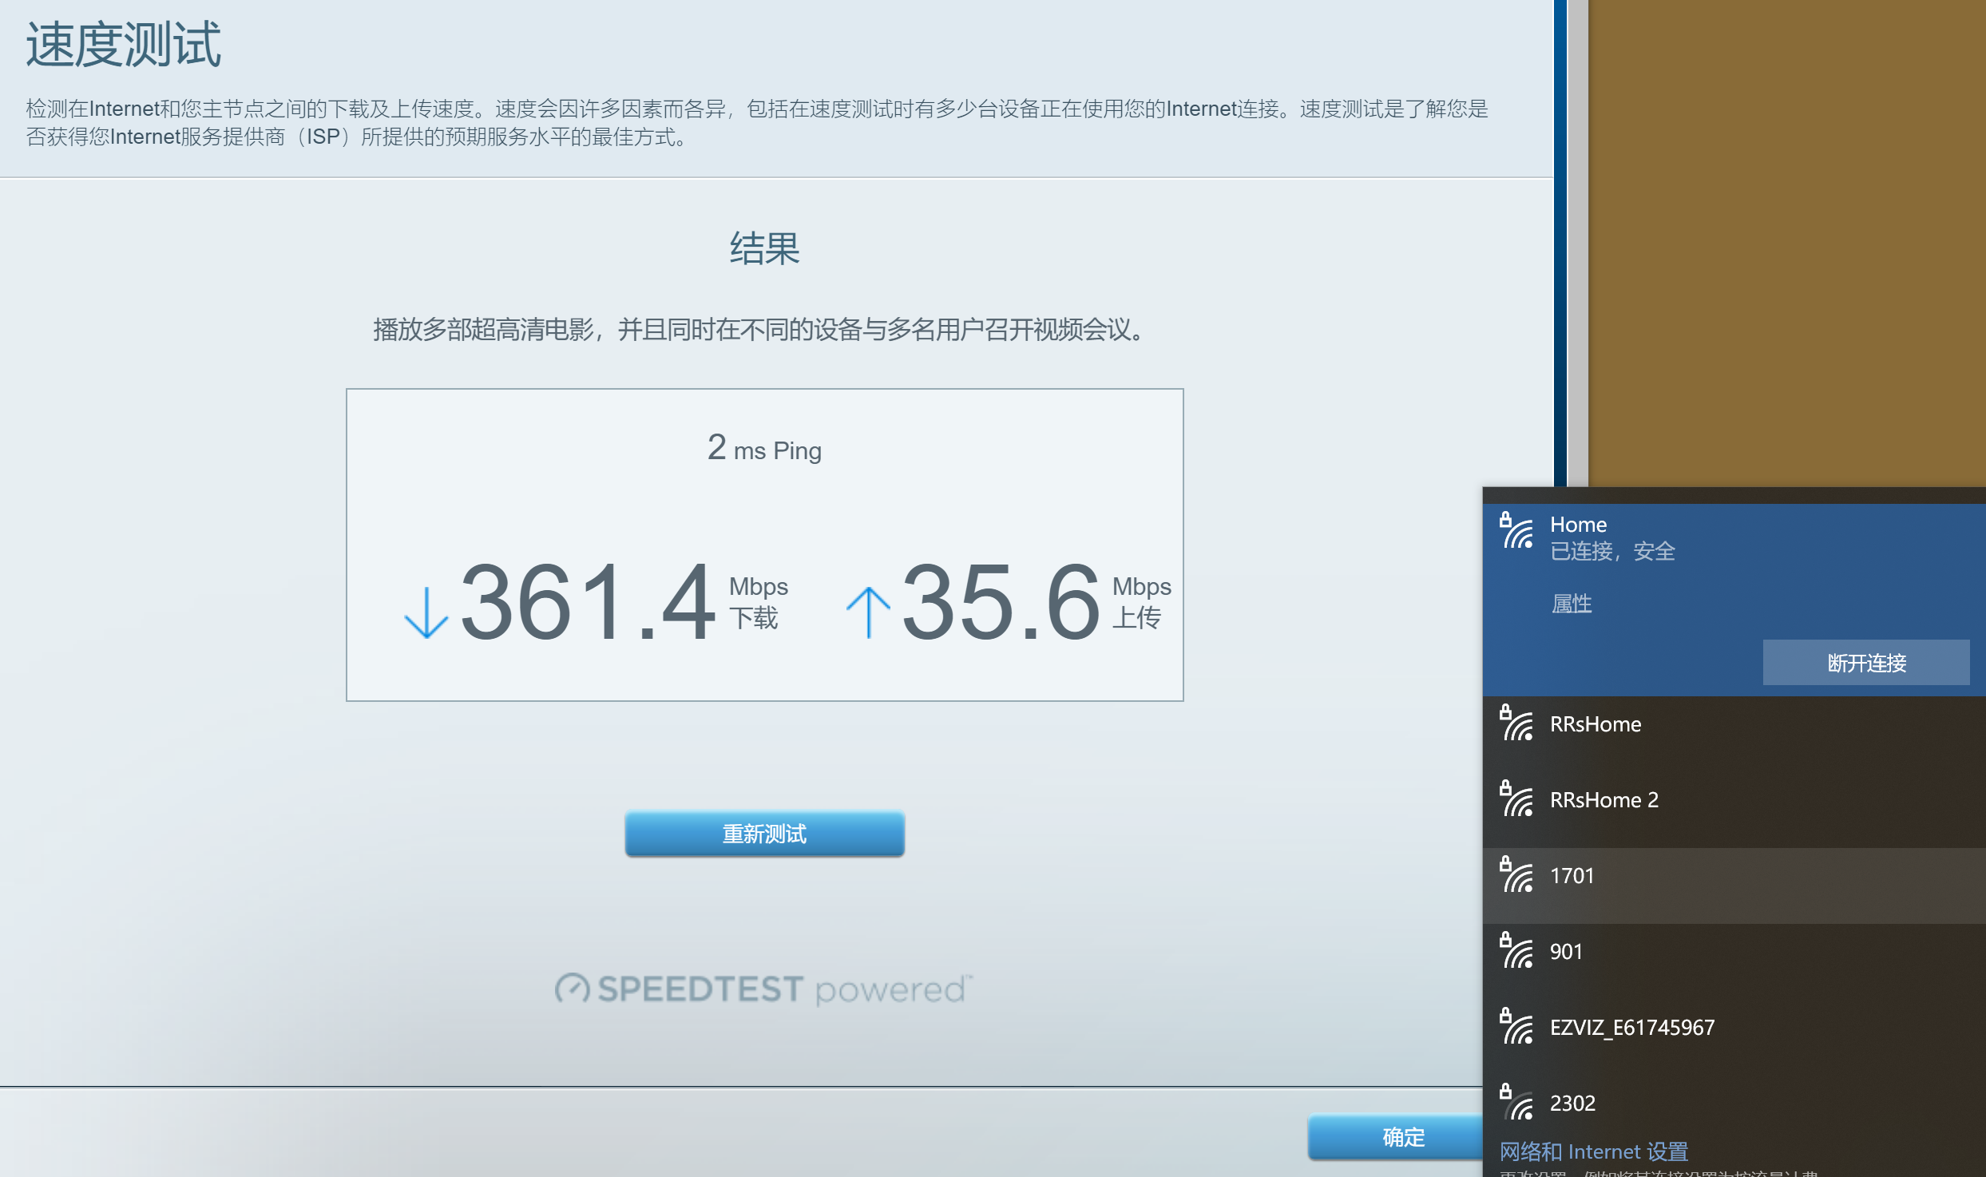The image size is (1986, 1177).
Task: Click the RRsHome Wi-Fi signal icon
Action: 1516,724
